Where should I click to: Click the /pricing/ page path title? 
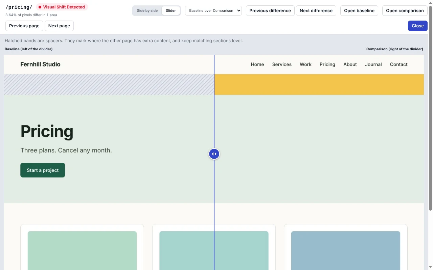click(19, 7)
